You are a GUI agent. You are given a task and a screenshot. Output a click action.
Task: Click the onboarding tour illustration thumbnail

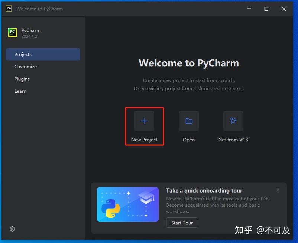127,204
